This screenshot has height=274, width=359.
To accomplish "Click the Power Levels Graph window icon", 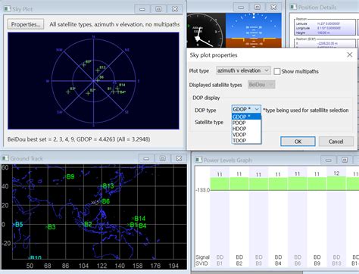I will pyautogui.click(x=199, y=160).
